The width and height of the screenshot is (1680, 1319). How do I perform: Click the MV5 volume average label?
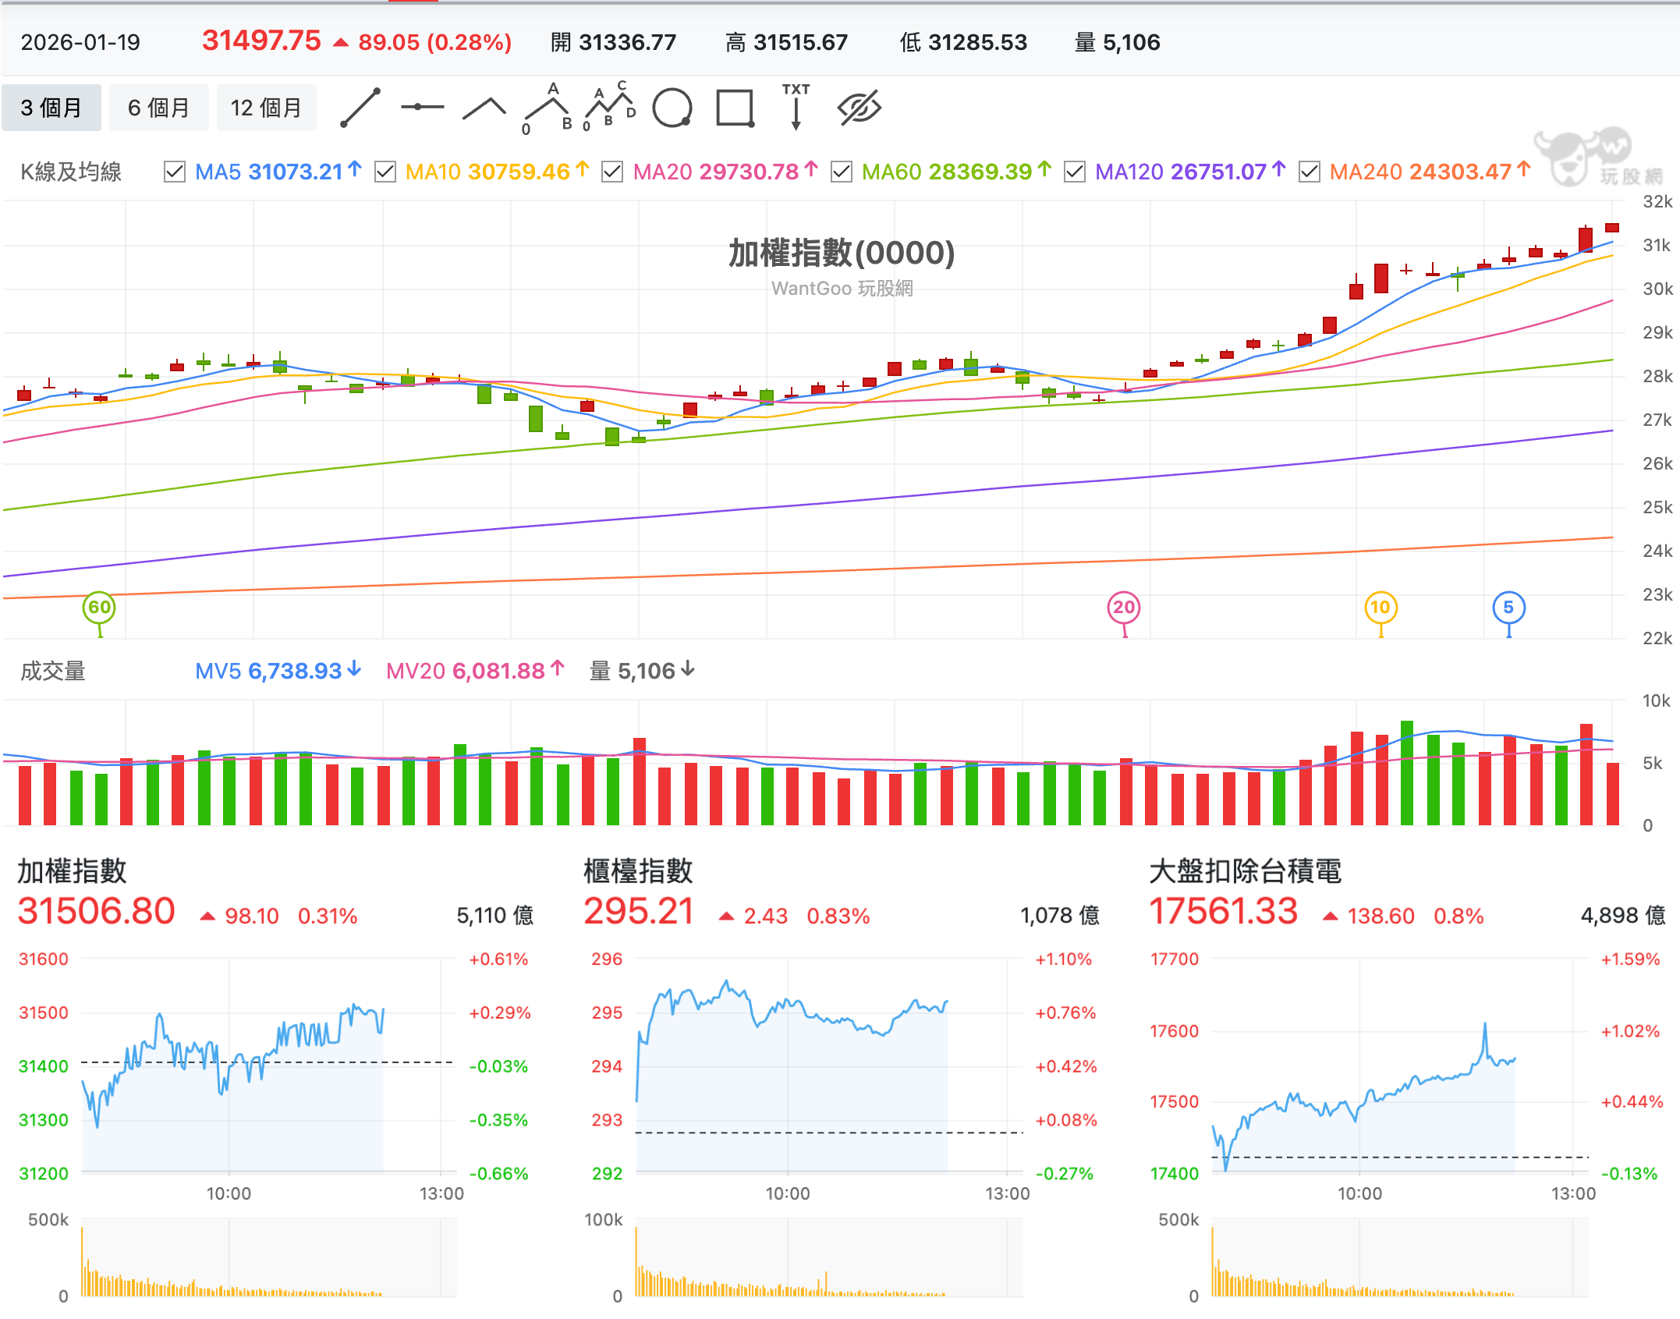[x=218, y=671]
